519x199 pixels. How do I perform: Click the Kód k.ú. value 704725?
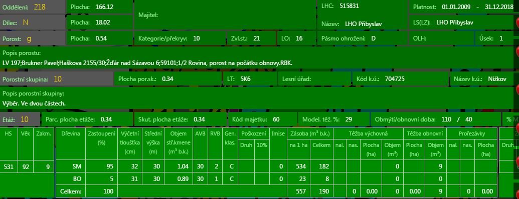pos(395,79)
